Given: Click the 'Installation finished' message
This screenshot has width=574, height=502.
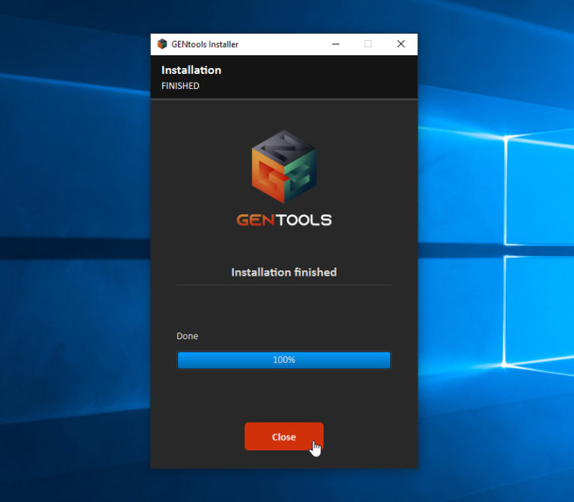Looking at the screenshot, I should (x=284, y=272).
